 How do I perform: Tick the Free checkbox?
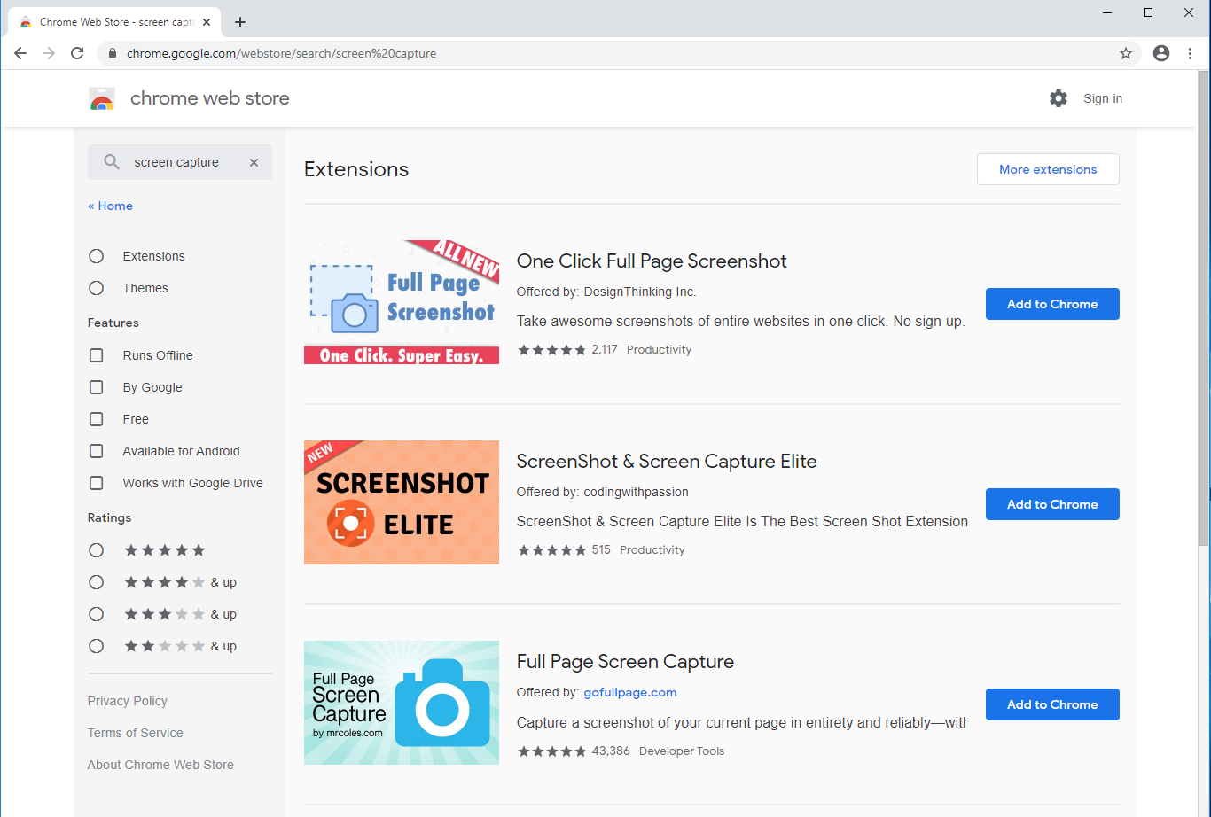click(x=97, y=419)
